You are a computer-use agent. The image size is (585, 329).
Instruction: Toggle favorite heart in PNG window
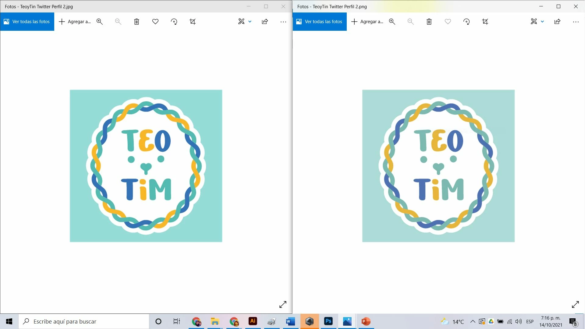(448, 22)
